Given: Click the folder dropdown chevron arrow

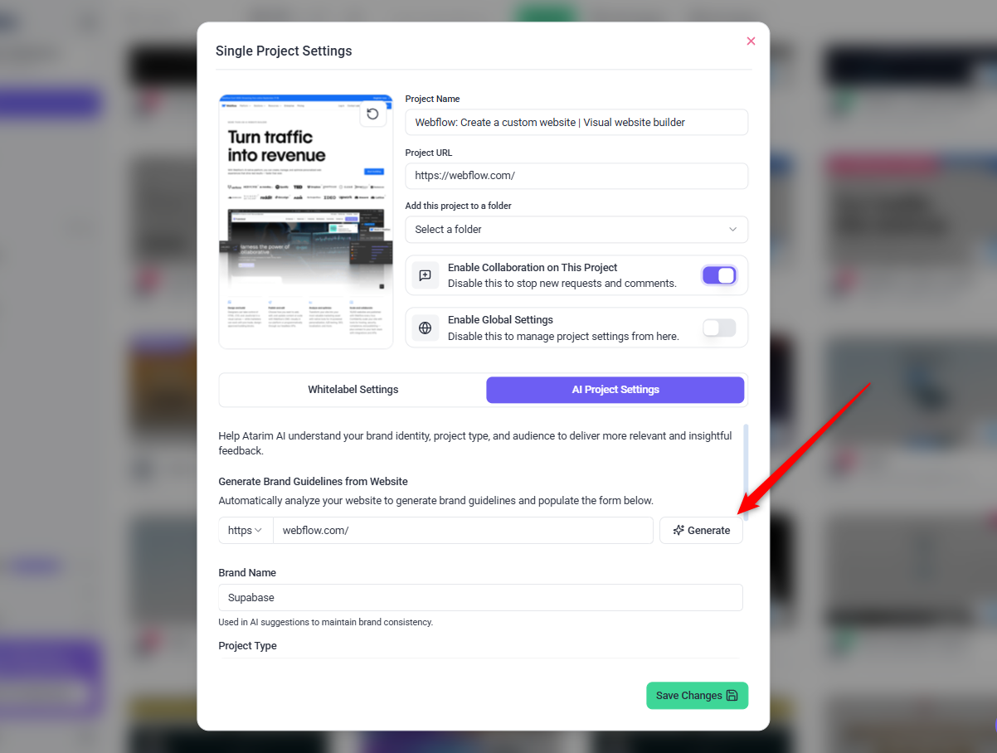Looking at the screenshot, I should (x=733, y=230).
